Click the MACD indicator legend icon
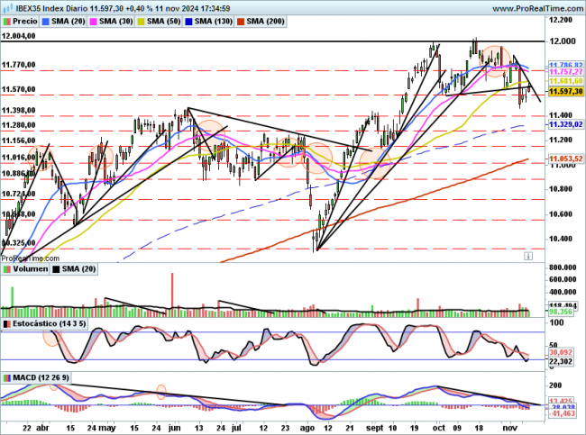Screen dimensions: 586x435 tap(8, 376)
